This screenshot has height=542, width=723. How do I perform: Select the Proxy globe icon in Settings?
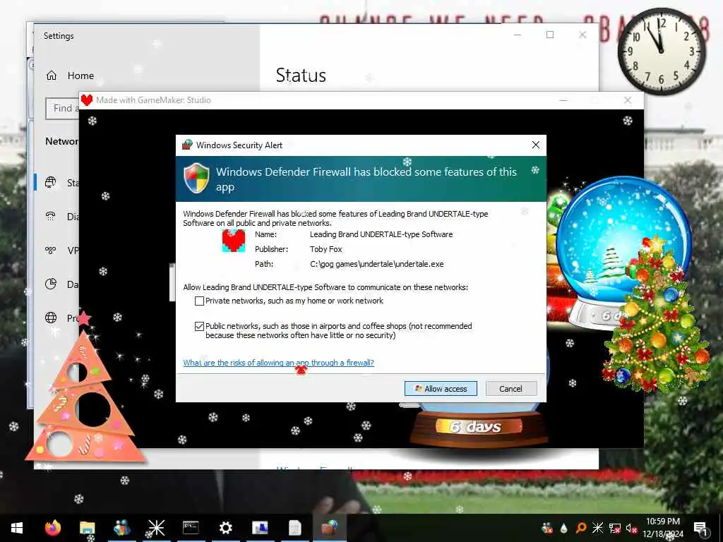51,318
